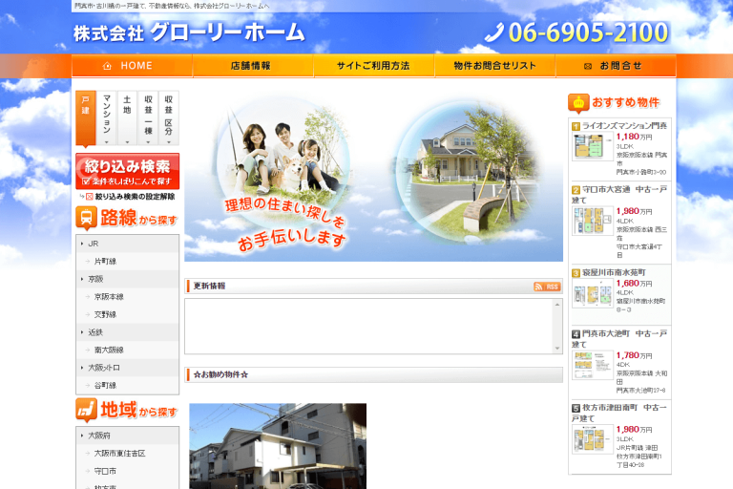Open the 店舗情報 menu item
This screenshot has height=489, width=733.
[253, 66]
